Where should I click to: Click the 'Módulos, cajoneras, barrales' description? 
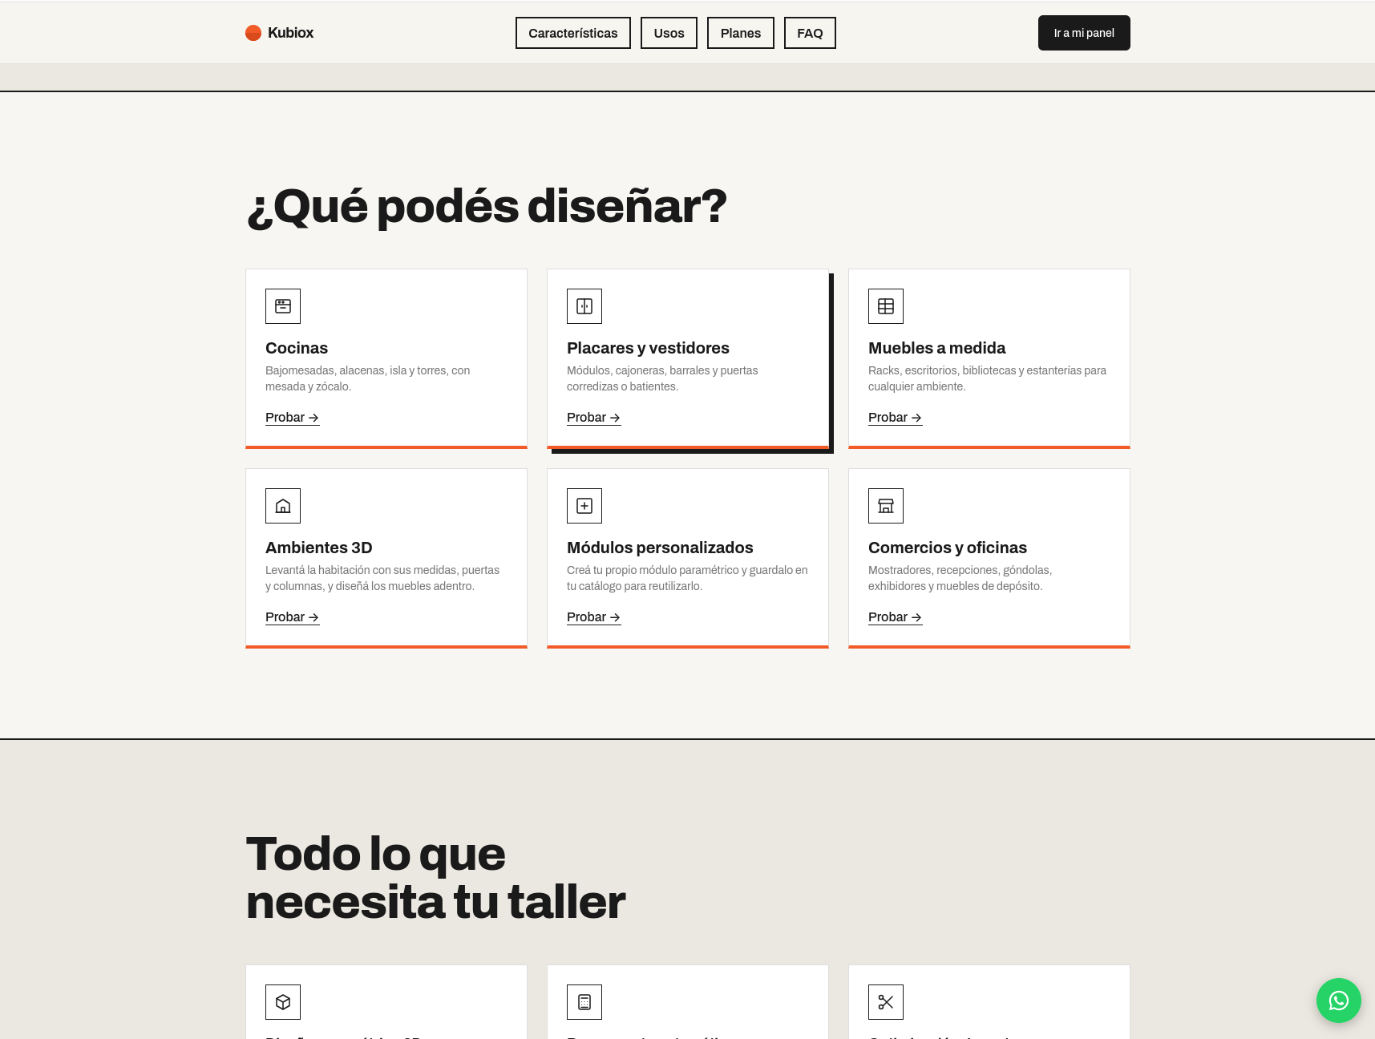[x=662, y=378]
